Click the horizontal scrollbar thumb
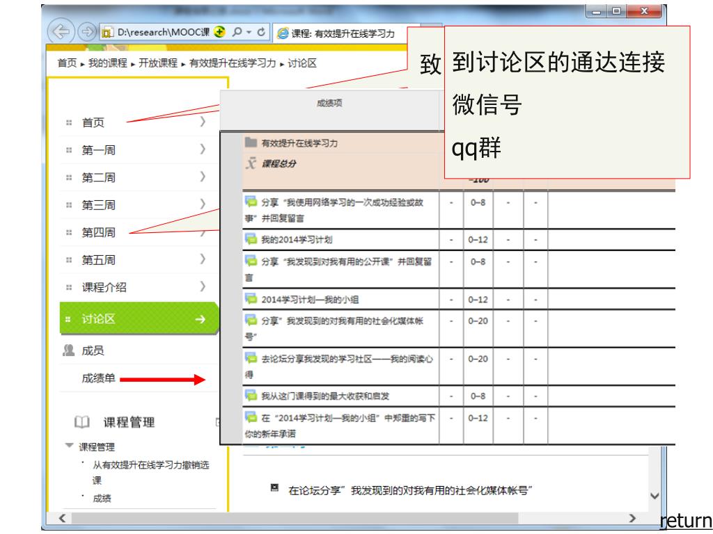This screenshot has height=534, width=713. 295,518
